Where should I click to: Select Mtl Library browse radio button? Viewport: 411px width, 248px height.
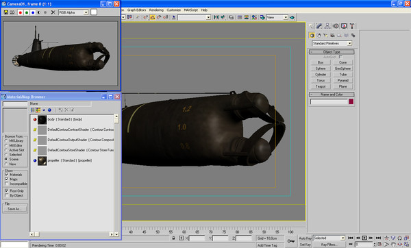[x=6, y=140]
